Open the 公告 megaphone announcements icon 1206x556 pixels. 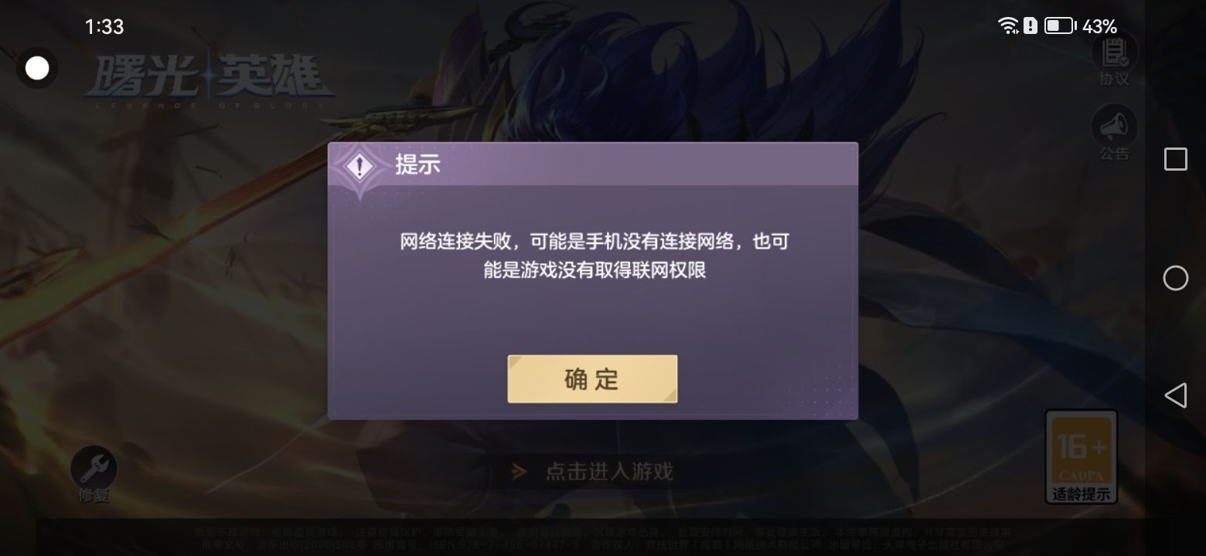[1114, 134]
